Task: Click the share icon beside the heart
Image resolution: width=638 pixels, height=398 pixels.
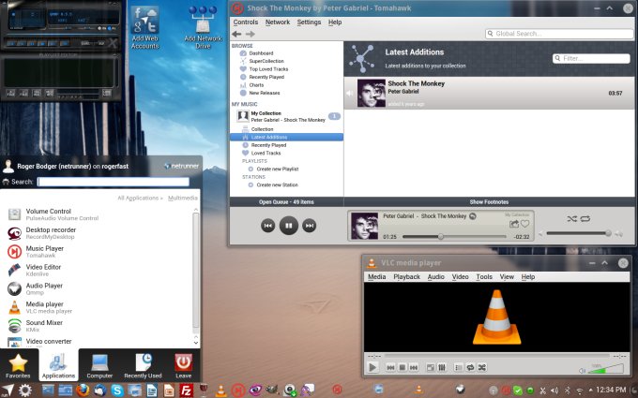Action: click(514, 224)
